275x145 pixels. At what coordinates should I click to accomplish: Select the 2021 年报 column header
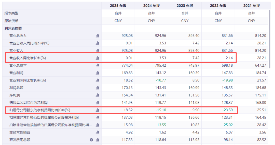pos(251,6)
